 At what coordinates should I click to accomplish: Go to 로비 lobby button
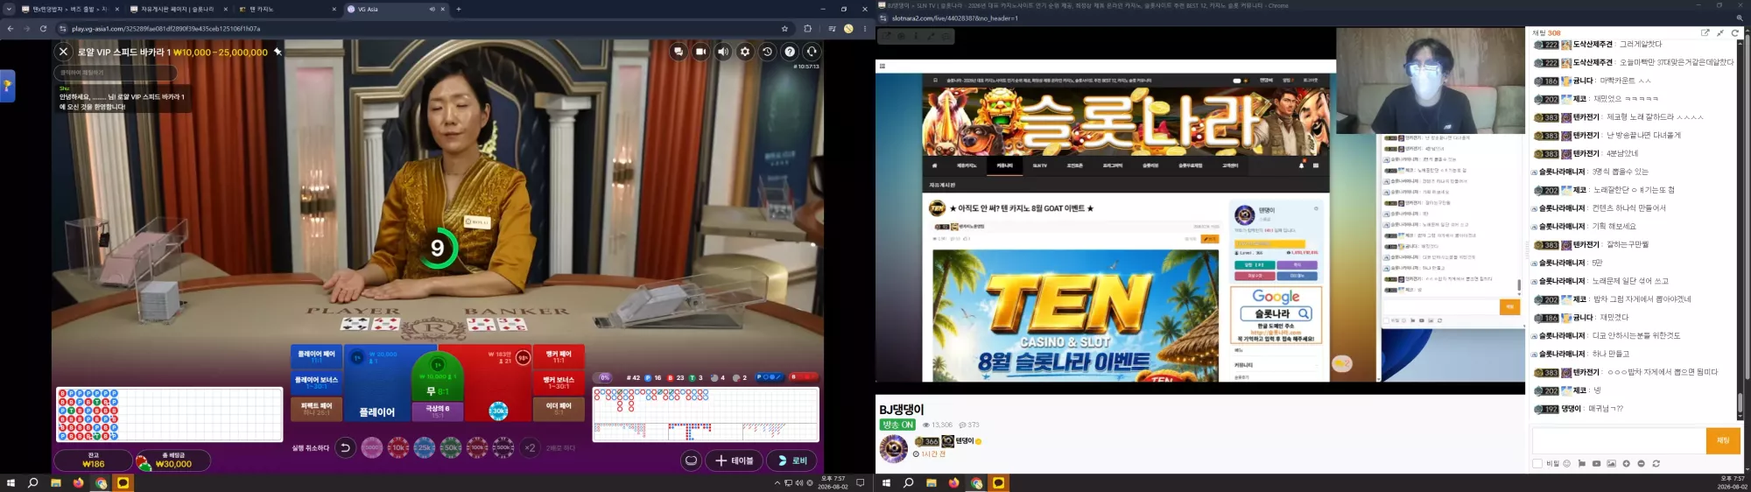(x=791, y=460)
